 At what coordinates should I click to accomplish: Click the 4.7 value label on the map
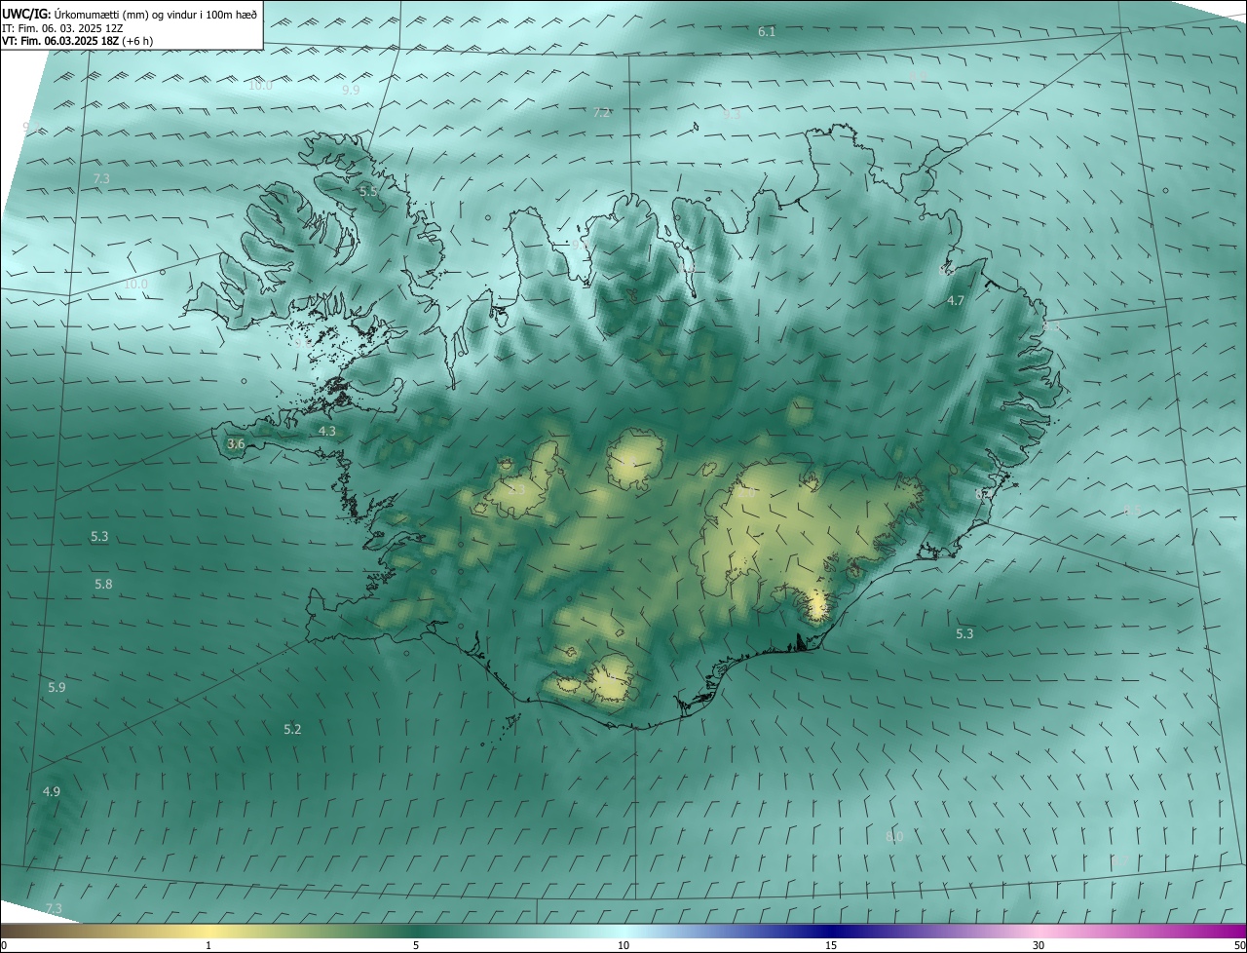pos(956,301)
